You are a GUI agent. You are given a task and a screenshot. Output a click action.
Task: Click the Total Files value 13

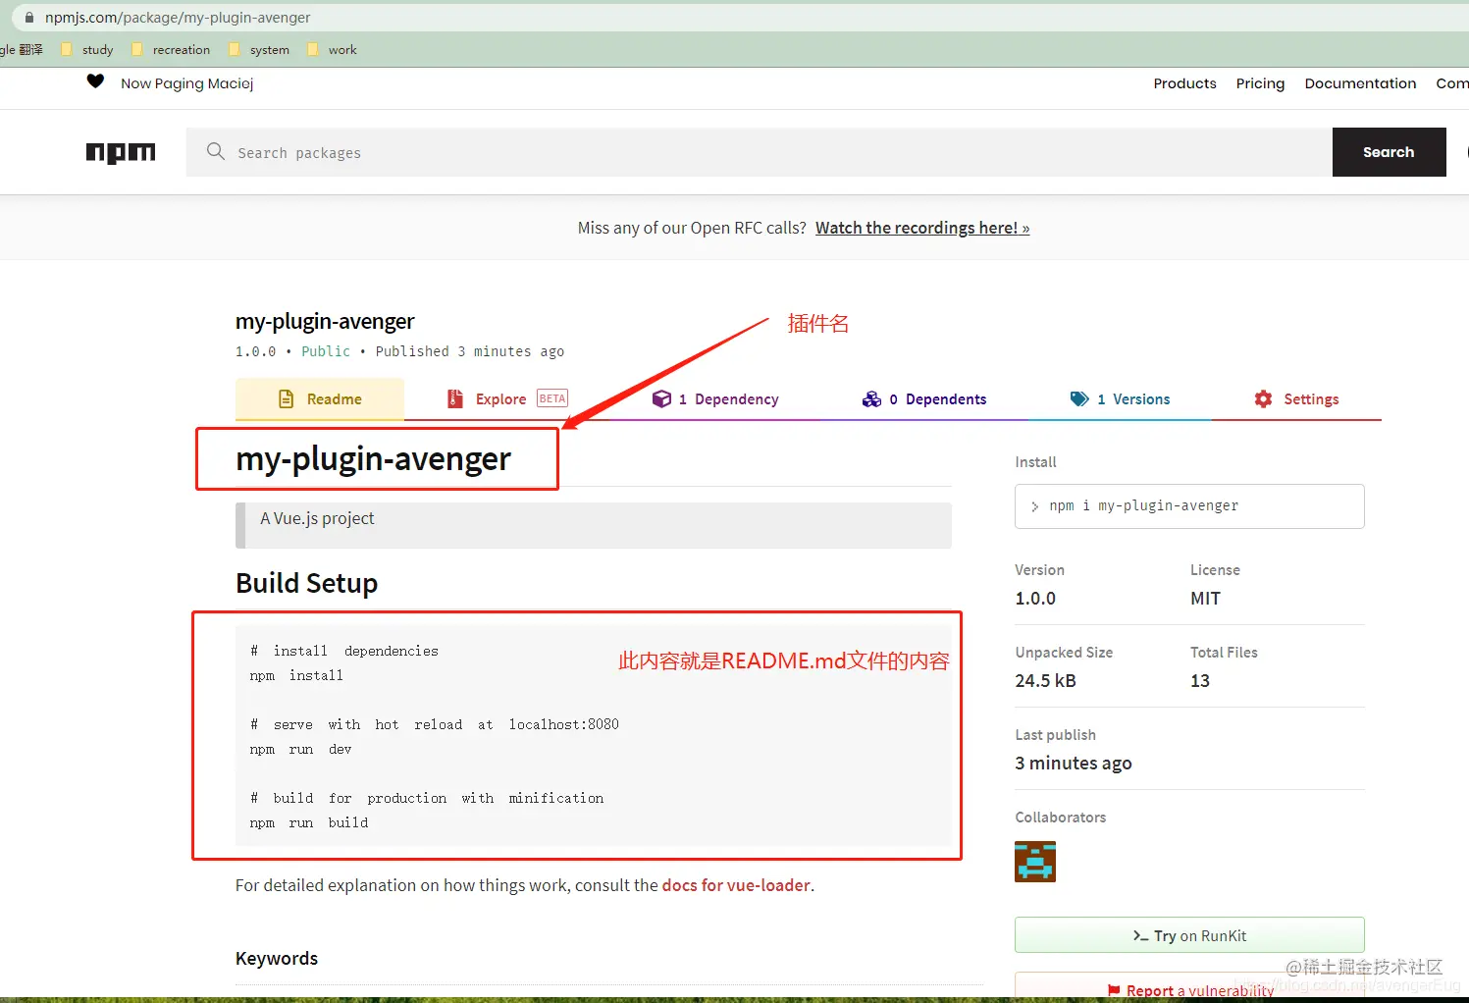[x=1199, y=681]
